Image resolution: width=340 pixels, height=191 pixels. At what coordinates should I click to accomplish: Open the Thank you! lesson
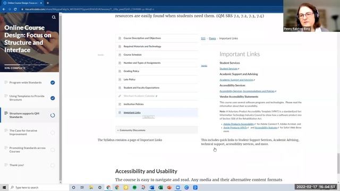(16, 165)
